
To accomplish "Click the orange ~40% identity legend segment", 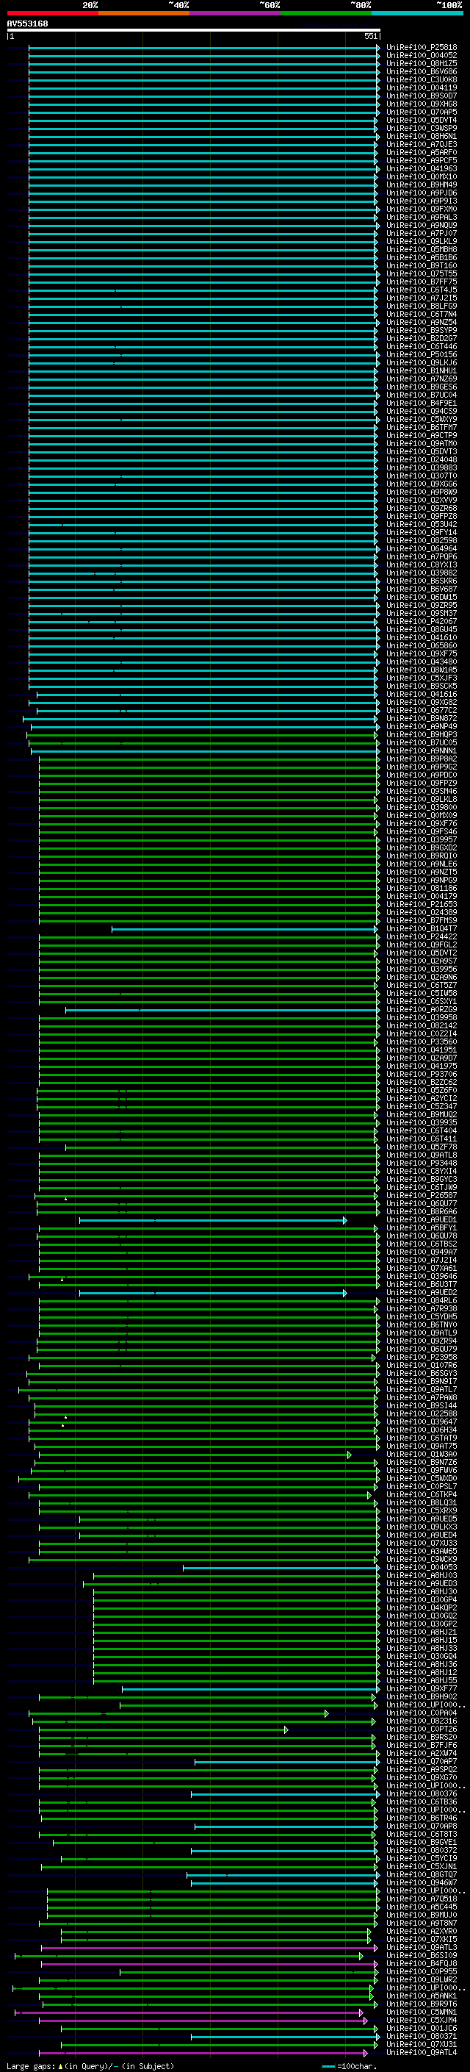I will pos(144,13).
